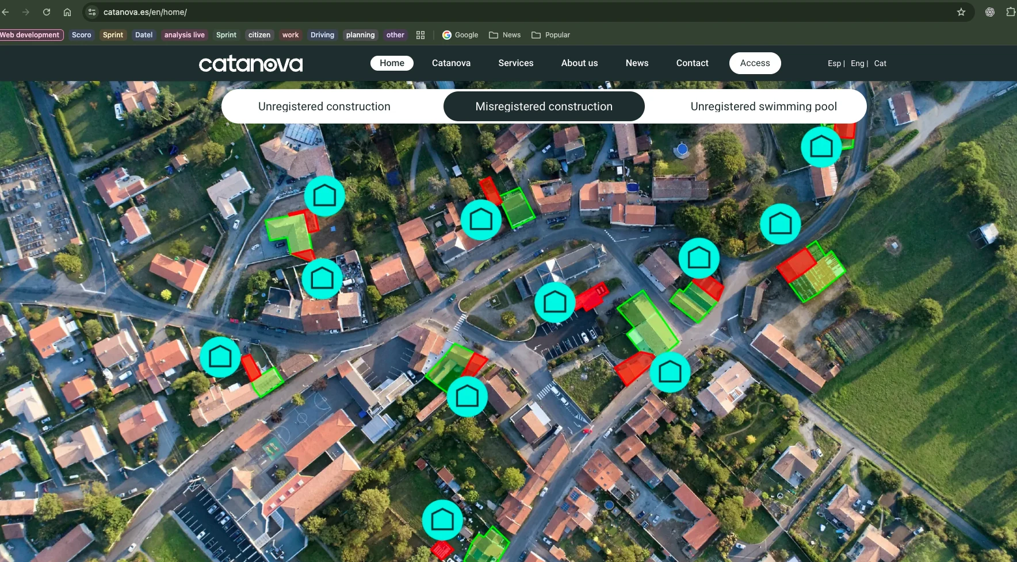
Task: Open the bookmark tab groups grid icon
Action: click(420, 35)
